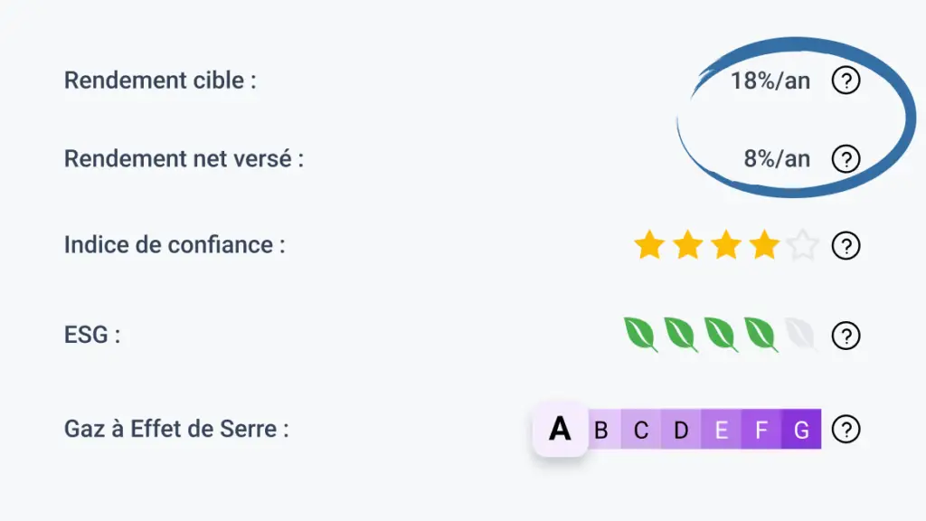Screen dimensions: 926x521
Task: Click Gaz à Effet de Serre help icon
Action: coord(846,429)
